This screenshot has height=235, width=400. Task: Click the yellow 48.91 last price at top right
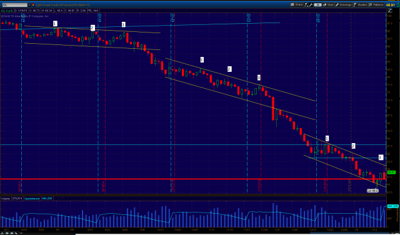tap(390, 4)
